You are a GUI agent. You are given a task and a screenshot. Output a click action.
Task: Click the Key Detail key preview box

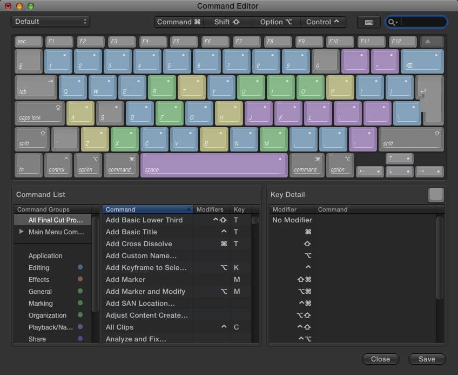[x=436, y=195]
